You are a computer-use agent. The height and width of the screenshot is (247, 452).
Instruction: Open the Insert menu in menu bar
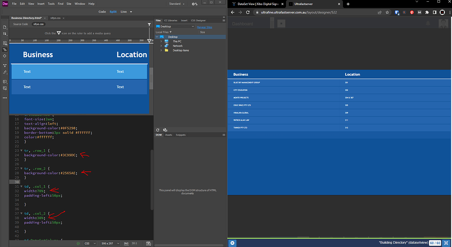click(41, 4)
